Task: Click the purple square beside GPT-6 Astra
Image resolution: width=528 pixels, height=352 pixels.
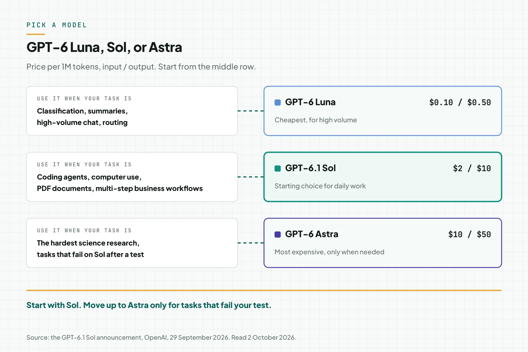Action: pyautogui.click(x=277, y=234)
